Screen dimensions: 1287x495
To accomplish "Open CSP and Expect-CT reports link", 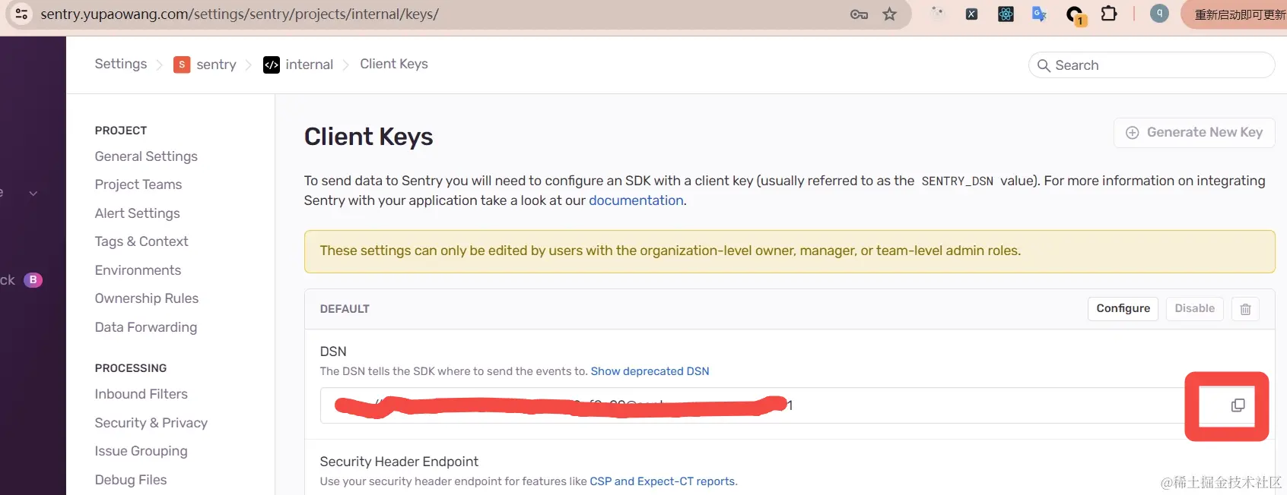I will pyautogui.click(x=663, y=481).
